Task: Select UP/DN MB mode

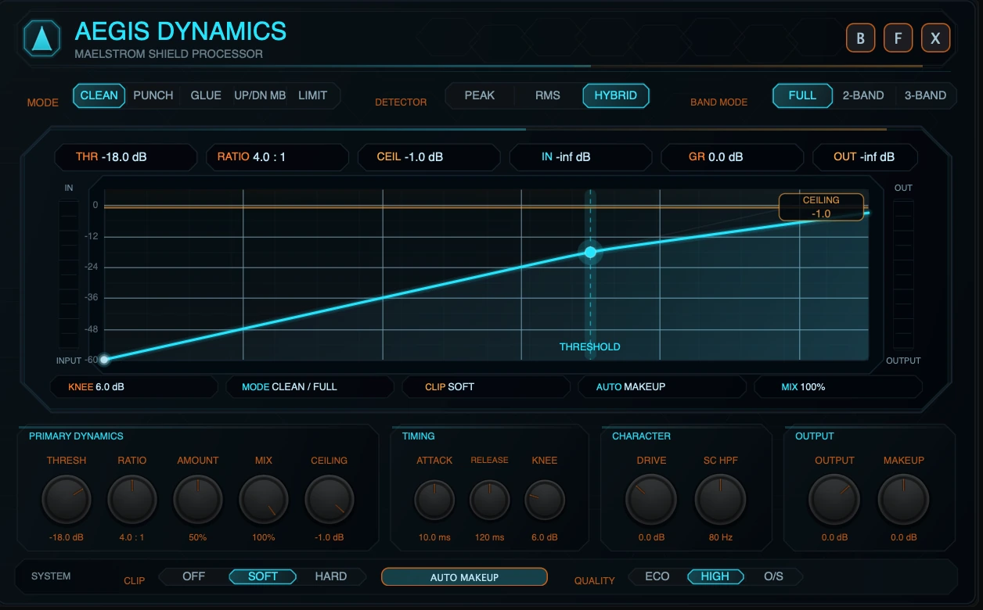Action: pyautogui.click(x=260, y=95)
